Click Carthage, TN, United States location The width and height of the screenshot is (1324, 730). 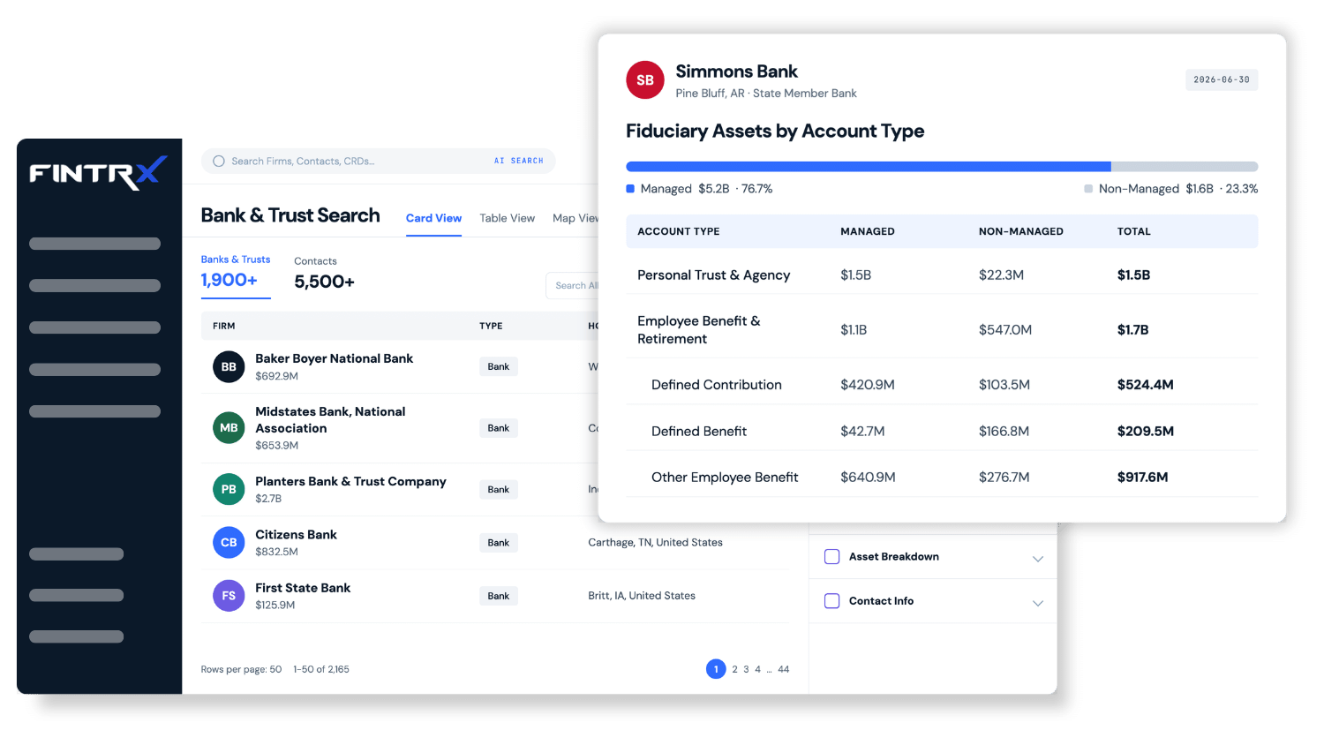(x=655, y=543)
